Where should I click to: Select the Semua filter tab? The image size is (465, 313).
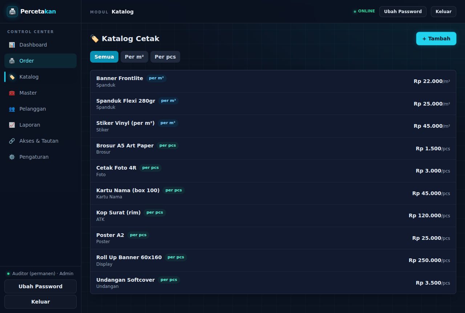(x=104, y=57)
